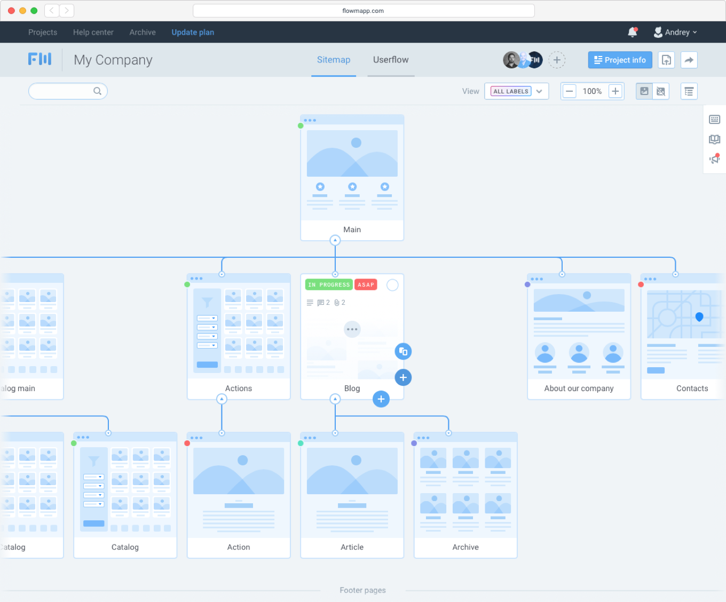
Task: Click the duplicate page icon on Blog
Action: click(403, 351)
